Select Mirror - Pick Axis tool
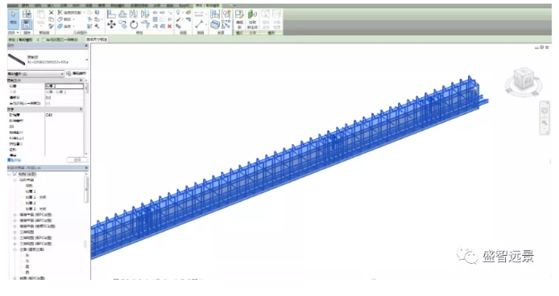 (134, 14)
